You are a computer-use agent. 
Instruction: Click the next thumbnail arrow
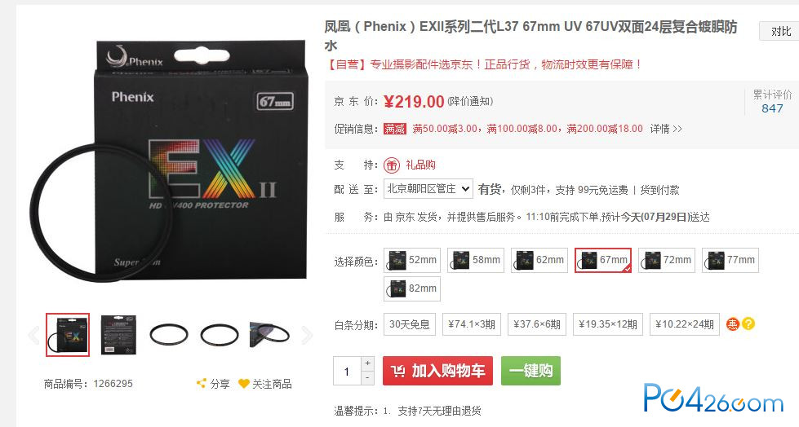pyautogui.click(x=307, y=335)
